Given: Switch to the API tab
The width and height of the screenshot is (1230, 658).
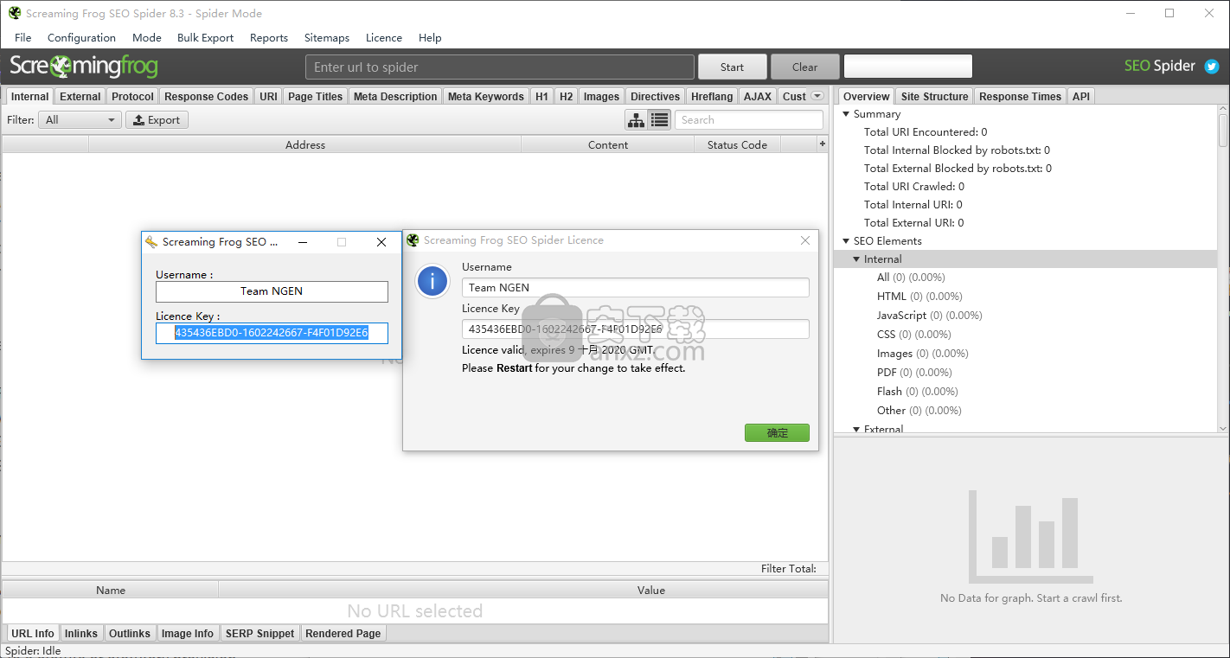Looking at the screenshot, I should (x=1081, y=97).
